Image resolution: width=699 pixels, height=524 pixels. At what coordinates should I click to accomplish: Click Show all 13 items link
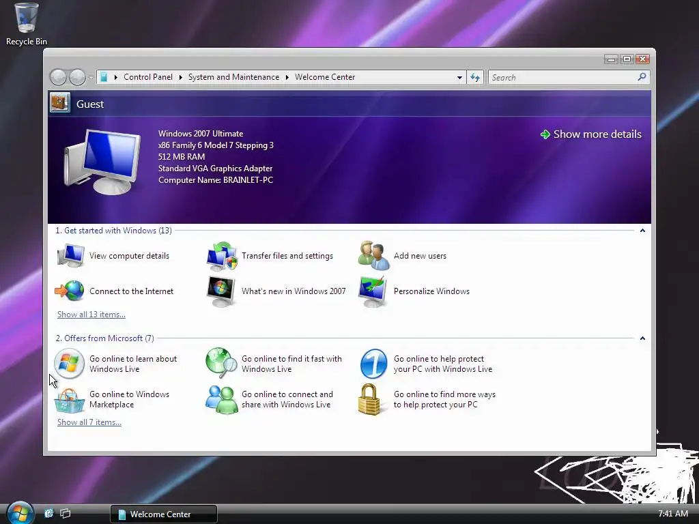click(91, 314)
